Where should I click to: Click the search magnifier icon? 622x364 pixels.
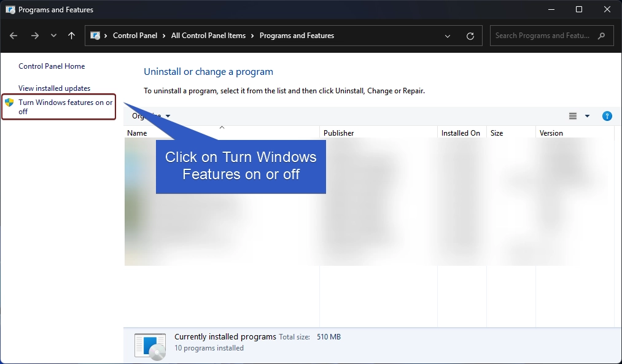click(x=601, y=36)
